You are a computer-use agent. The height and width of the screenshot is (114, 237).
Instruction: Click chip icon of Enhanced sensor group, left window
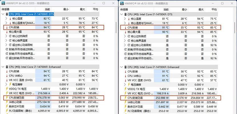coord(7,67)
